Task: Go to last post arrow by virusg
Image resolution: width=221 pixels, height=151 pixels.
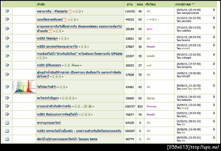Action: tap(214, 105)
